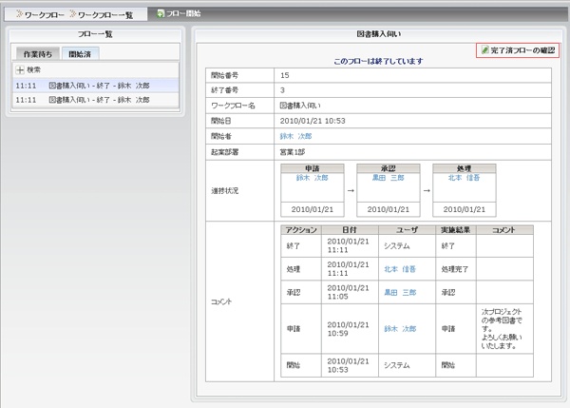Image resolution: width=570 pixels, height=408 pixels.
Task: Click 黒田 三郎 in the 承認 step box
Action: point(388,178)
